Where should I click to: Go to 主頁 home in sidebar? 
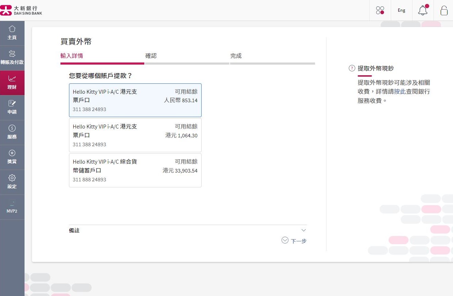(x=12, y=33)
